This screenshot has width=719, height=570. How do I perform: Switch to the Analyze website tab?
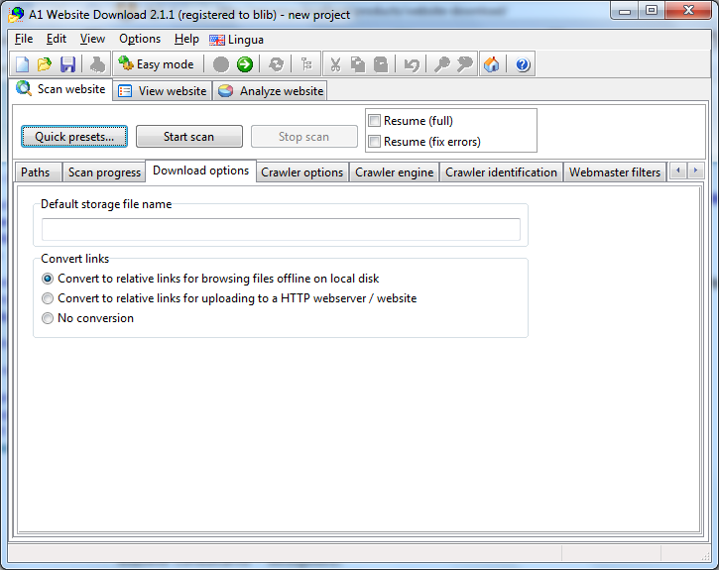click(271, 91)
